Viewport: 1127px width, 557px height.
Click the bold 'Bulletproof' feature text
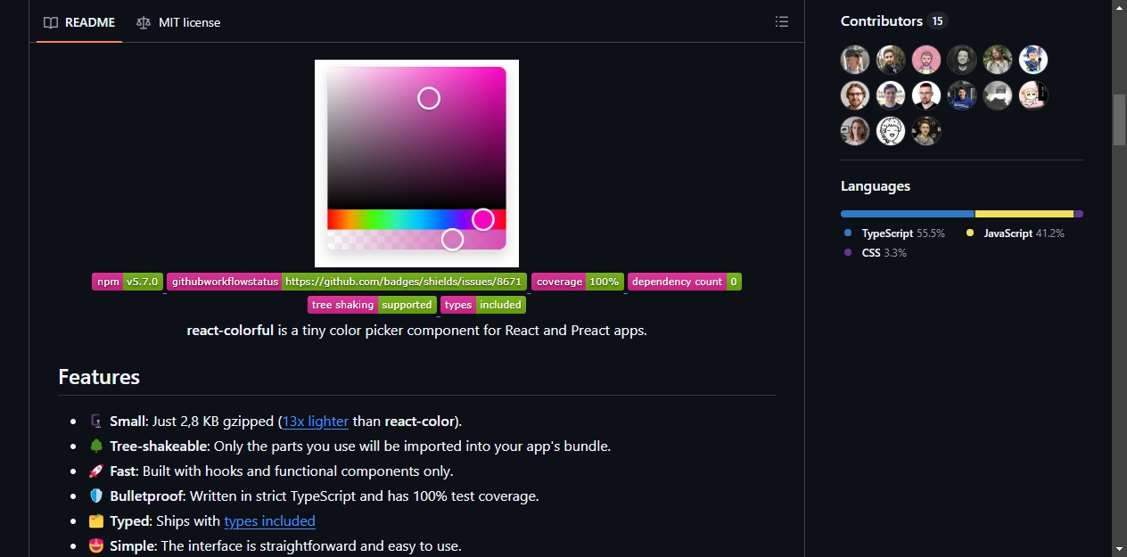coord(148,496)
